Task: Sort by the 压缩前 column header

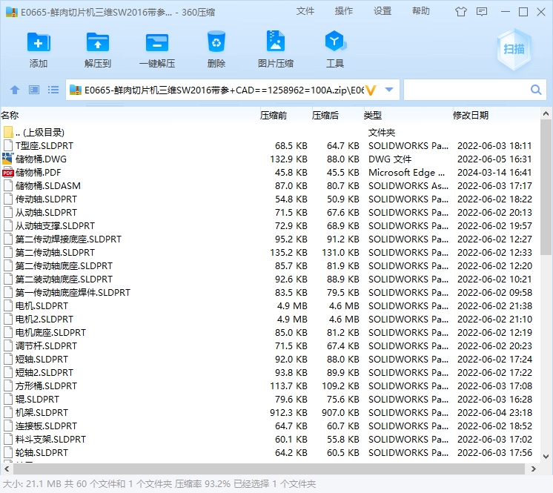Action: coord(274,116)
